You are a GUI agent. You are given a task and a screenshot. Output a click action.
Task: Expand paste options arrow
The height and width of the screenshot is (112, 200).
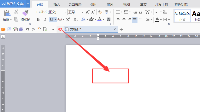[11, 20]
